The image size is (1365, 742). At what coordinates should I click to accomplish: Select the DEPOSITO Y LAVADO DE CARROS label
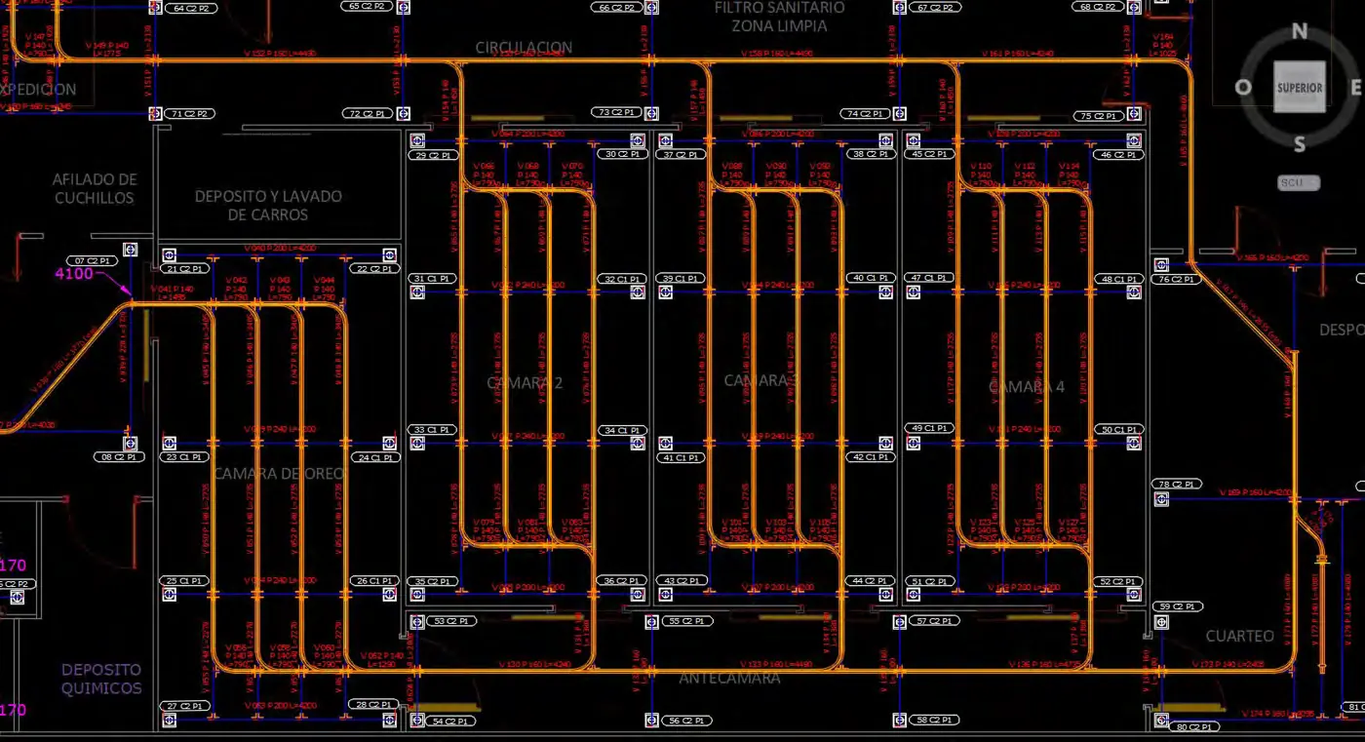pyautogui.click(x=268, y=205)
